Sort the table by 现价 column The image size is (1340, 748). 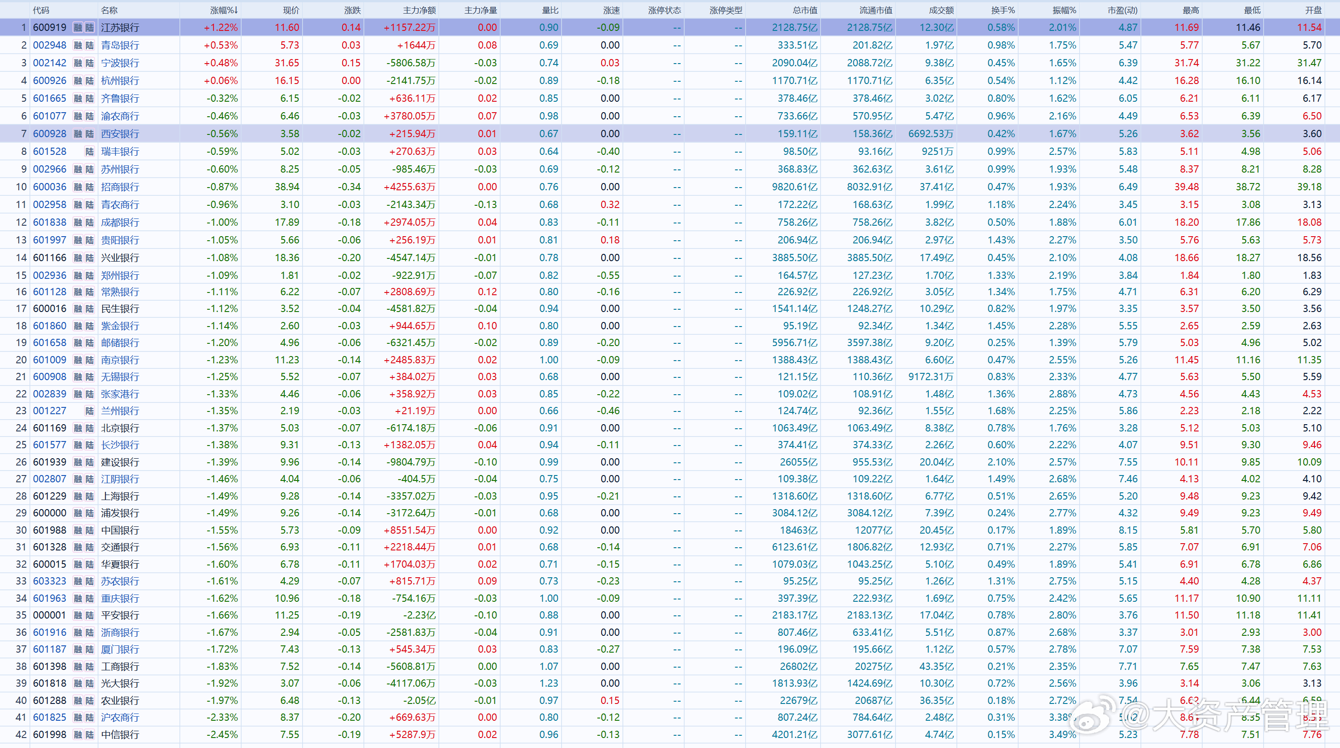(x=291, y=10)
